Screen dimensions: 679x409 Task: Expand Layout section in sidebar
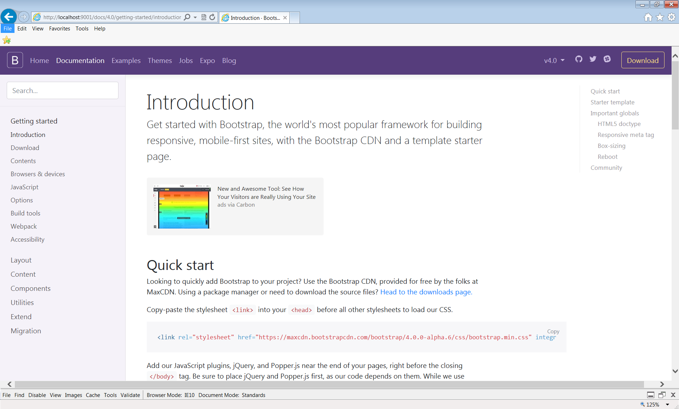click(x=21, y=260)
